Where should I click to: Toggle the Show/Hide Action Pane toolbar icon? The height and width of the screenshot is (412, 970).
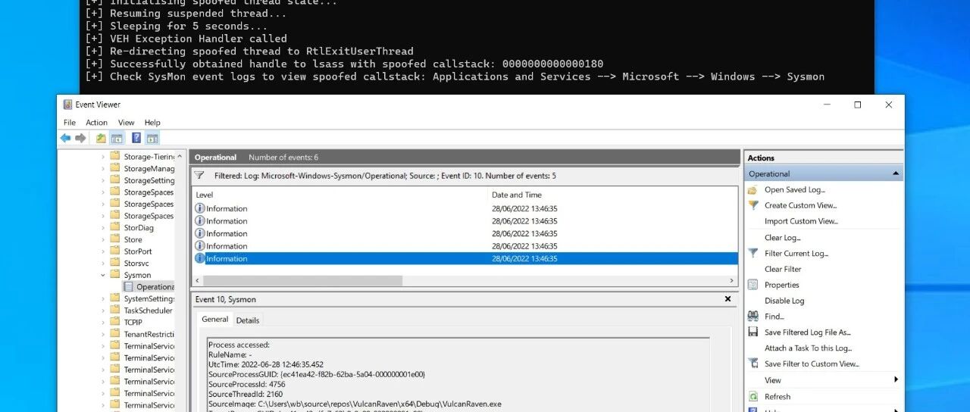[152, 138]
